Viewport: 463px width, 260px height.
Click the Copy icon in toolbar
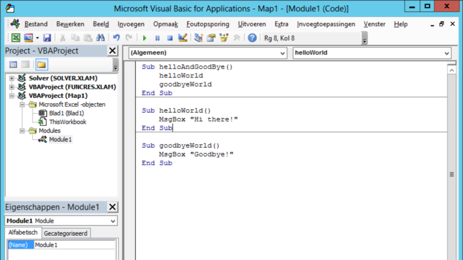point(75,38)
